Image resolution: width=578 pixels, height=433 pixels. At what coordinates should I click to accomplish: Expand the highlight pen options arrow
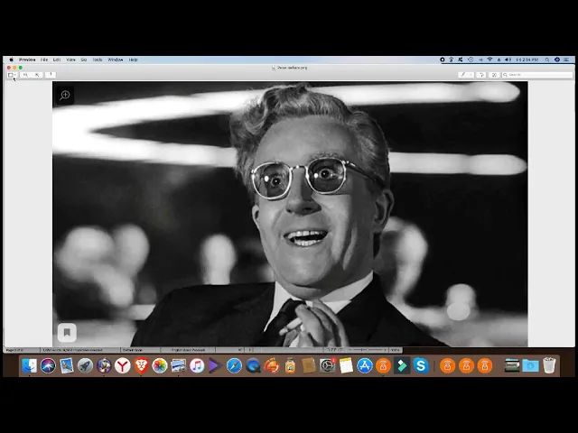click(471, 75)
